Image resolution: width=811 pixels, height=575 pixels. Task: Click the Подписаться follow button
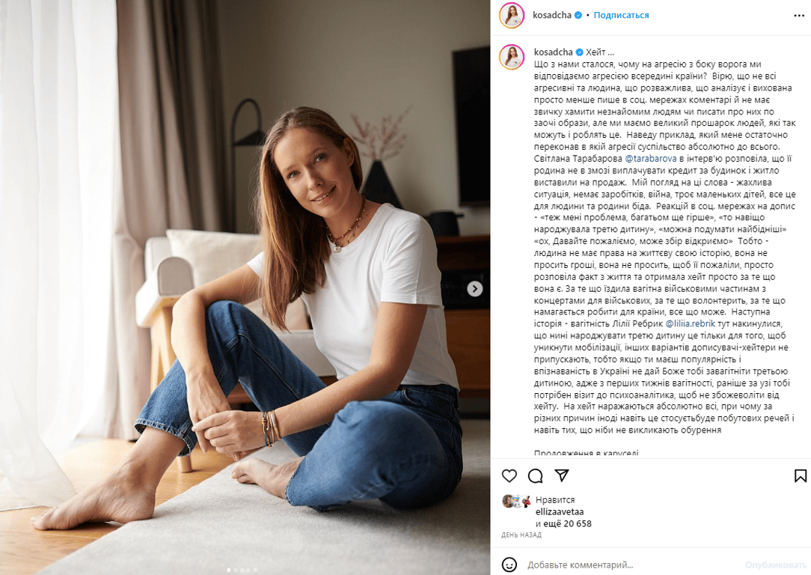pos(621,15)
